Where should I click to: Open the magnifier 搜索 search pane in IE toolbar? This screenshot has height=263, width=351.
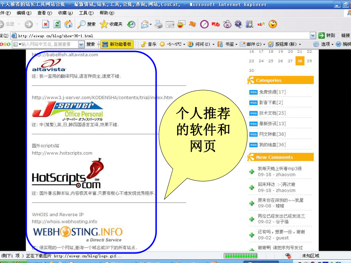[x=87, y=24]
